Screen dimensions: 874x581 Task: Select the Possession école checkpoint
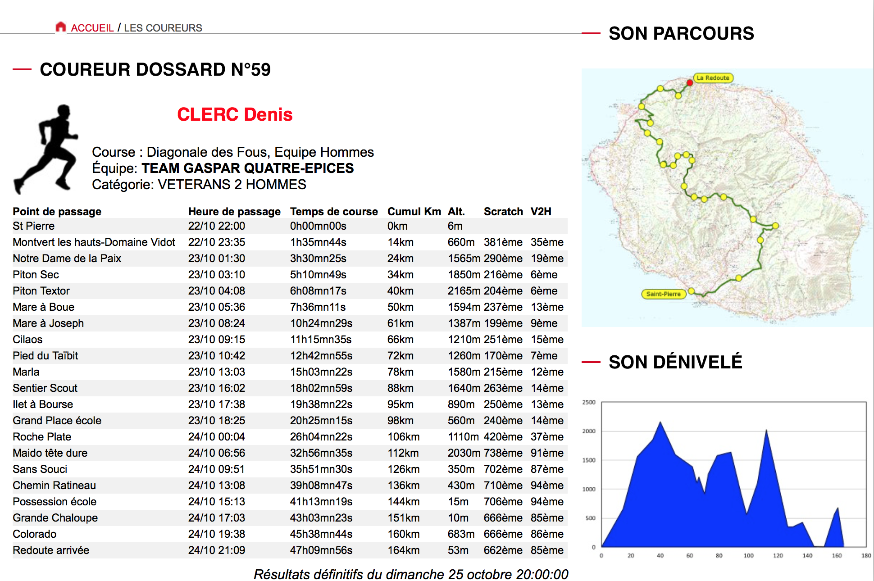click(290, 502)
